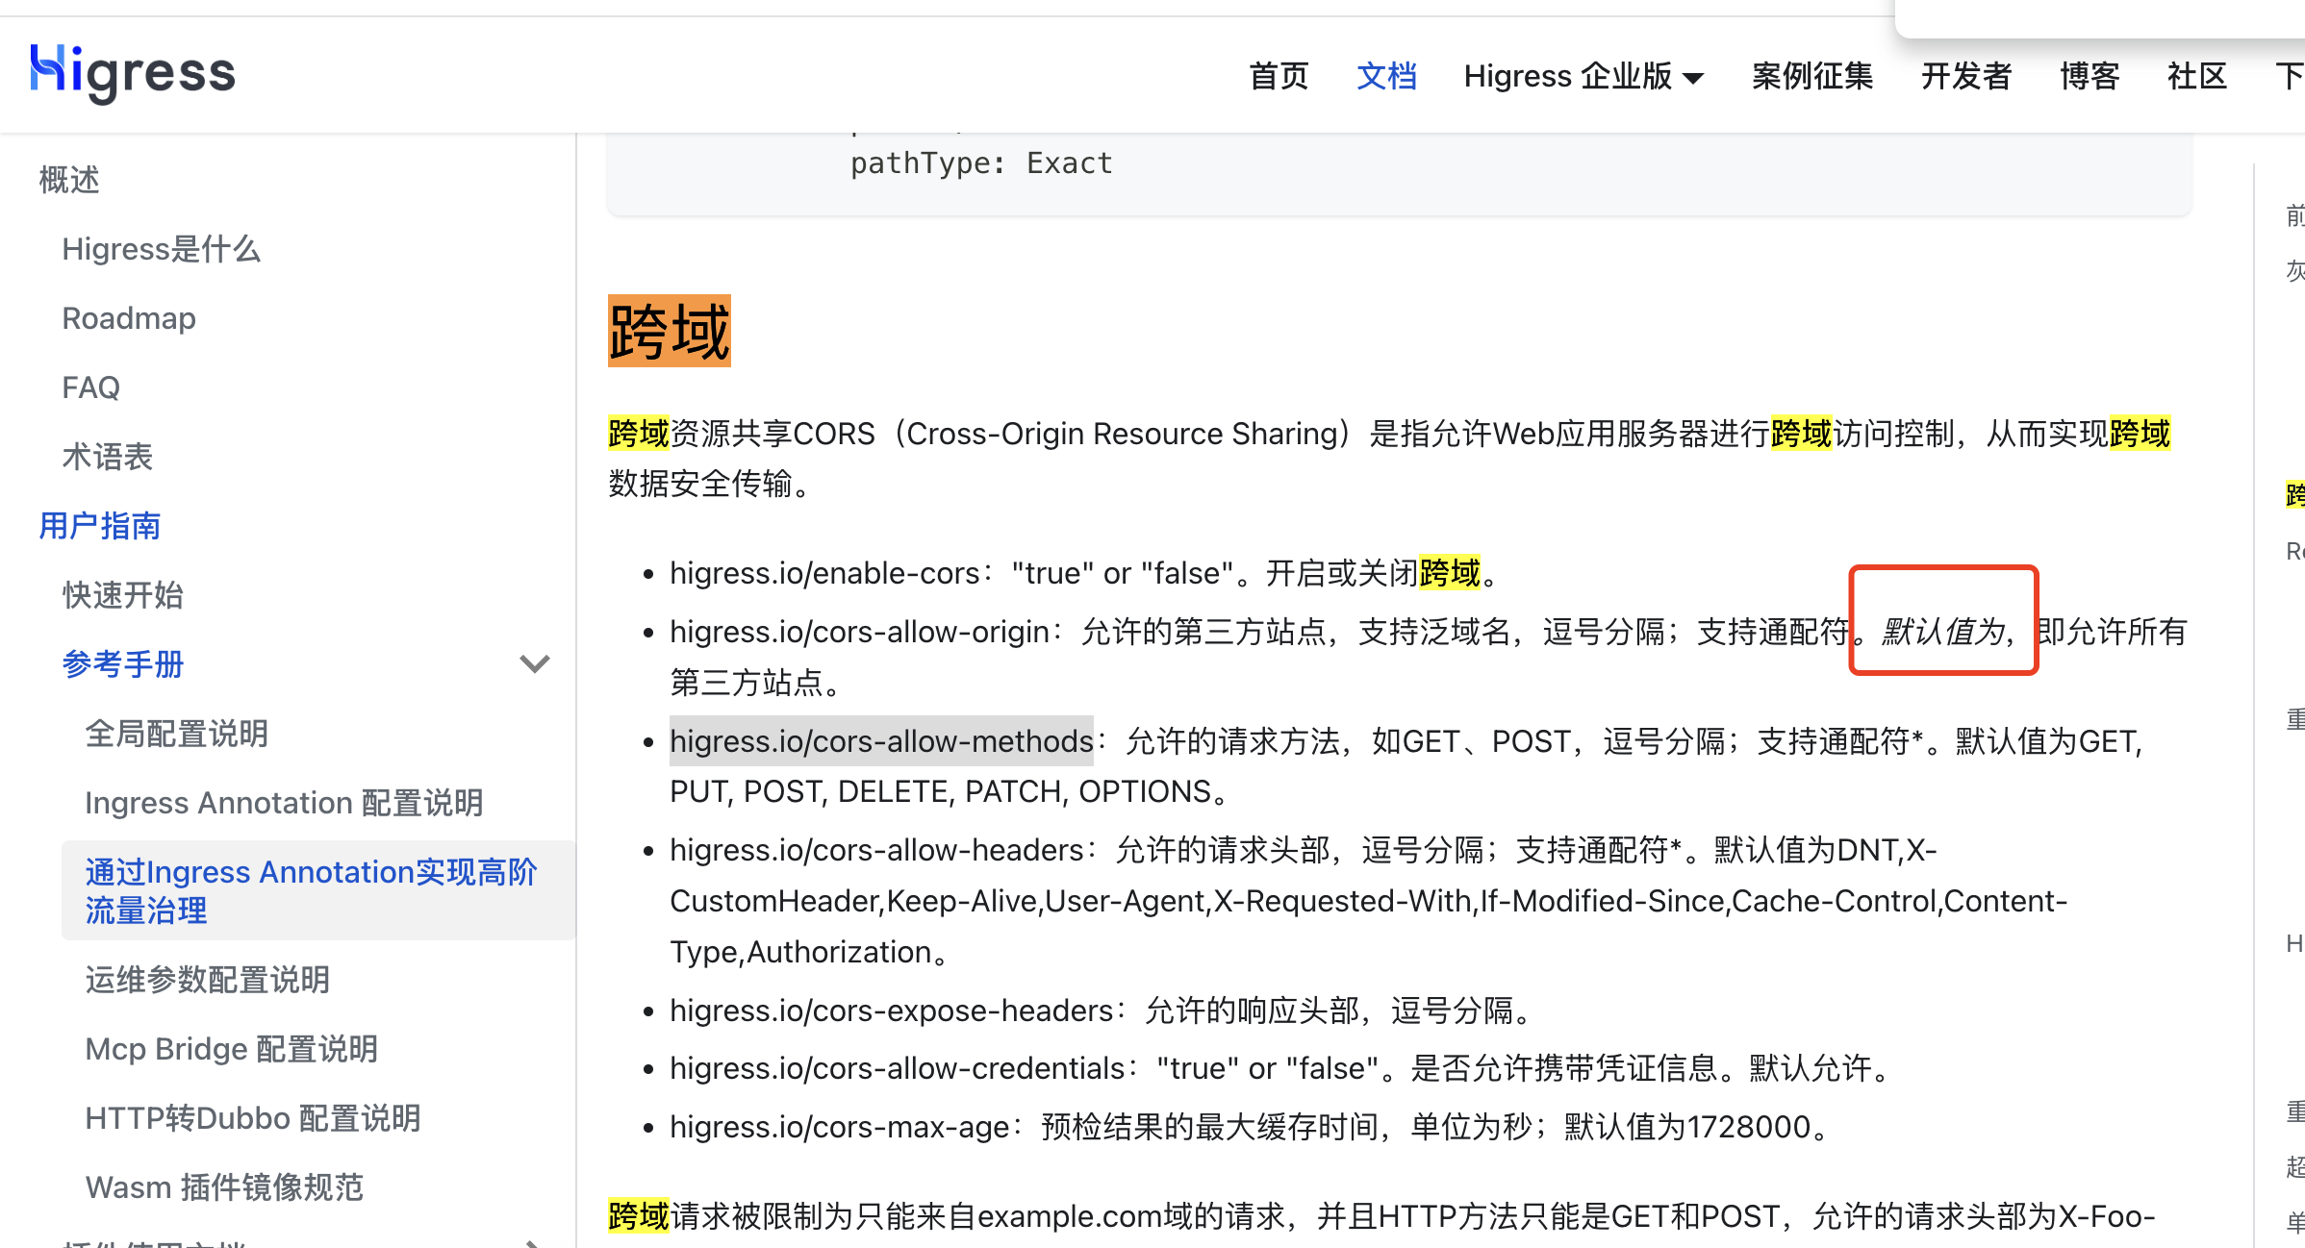The width and height of the screenshot is (2305, 1248).
Task: Open the Roadmap sidebar page
Action: [x=129, y=318]
